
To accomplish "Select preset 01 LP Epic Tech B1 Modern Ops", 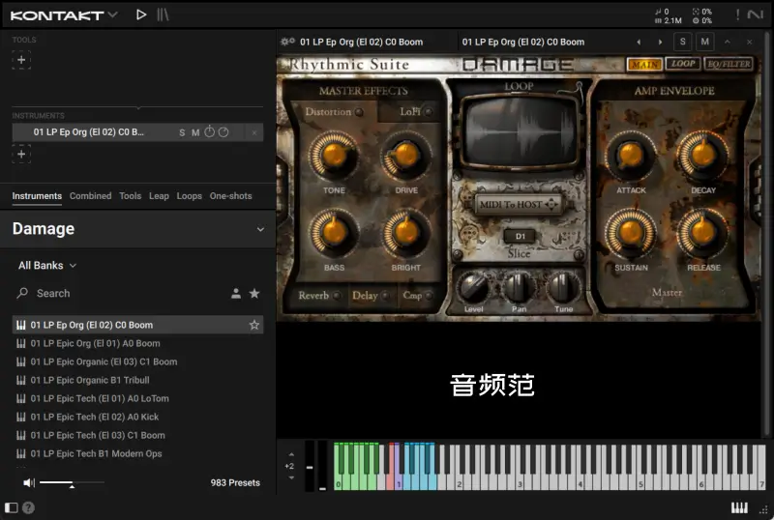I will [137, 453].
